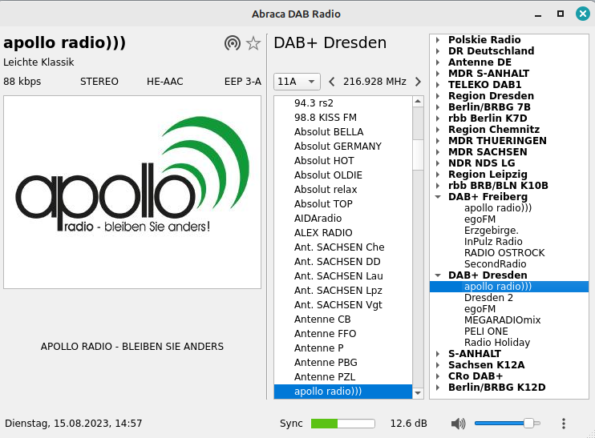Click the apollo radio logo slideshow image
Viewport: 595px width, 438px height.
[x=132, y=192]
